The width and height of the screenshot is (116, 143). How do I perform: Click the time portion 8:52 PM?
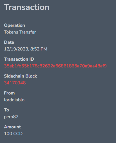39,49
